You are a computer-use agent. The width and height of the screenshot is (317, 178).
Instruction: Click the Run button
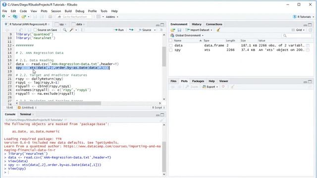point(119,30)
